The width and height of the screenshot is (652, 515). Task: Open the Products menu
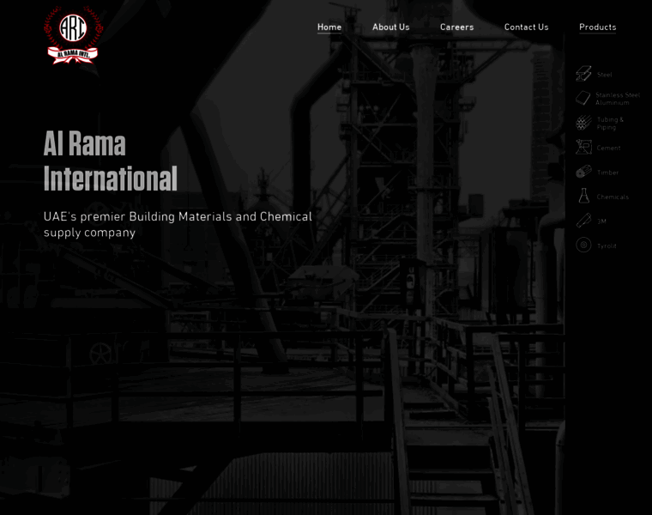[598, 27]
